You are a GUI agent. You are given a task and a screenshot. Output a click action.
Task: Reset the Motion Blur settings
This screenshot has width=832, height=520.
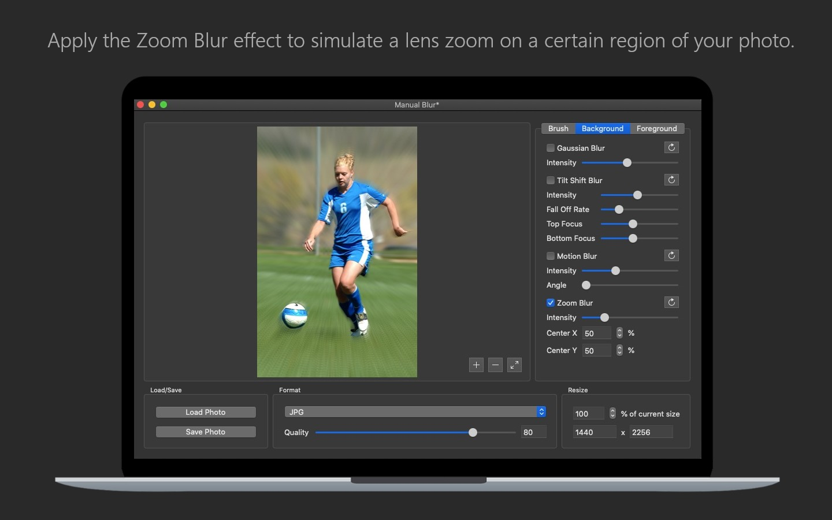(x=671, y=255)
